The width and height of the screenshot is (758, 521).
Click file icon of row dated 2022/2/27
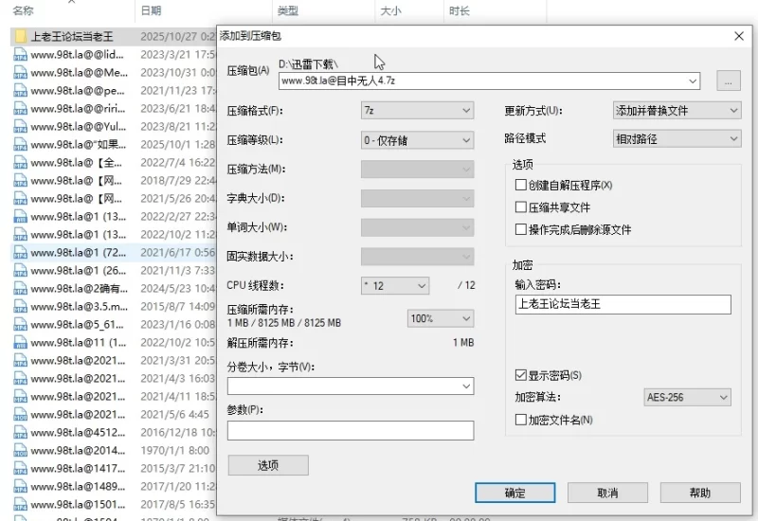pos(20,217)
